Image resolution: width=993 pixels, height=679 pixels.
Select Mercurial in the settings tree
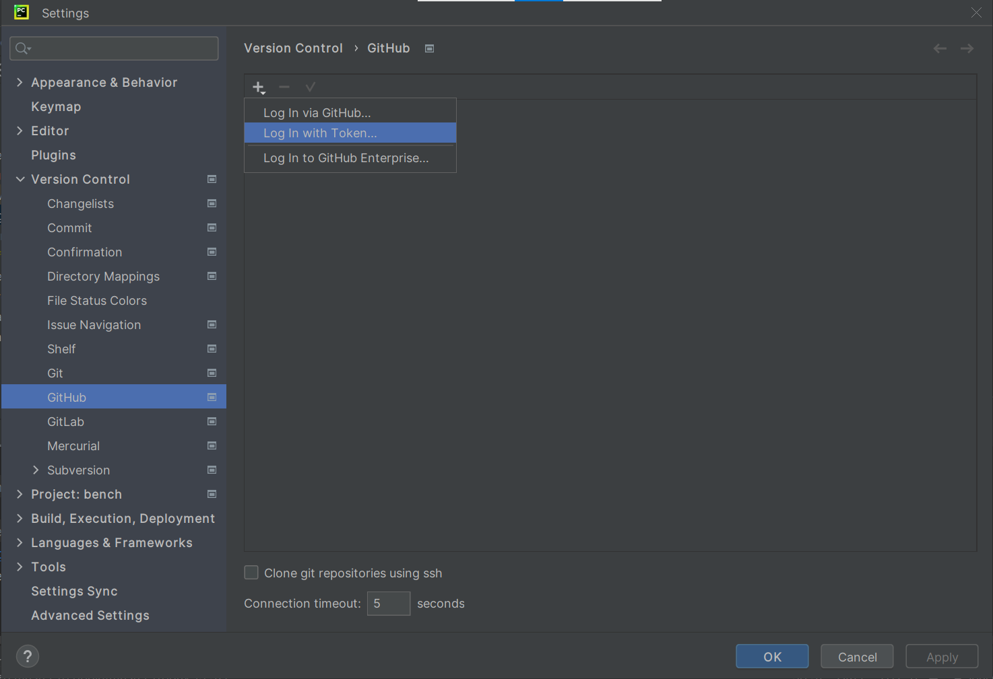point(73,445)
